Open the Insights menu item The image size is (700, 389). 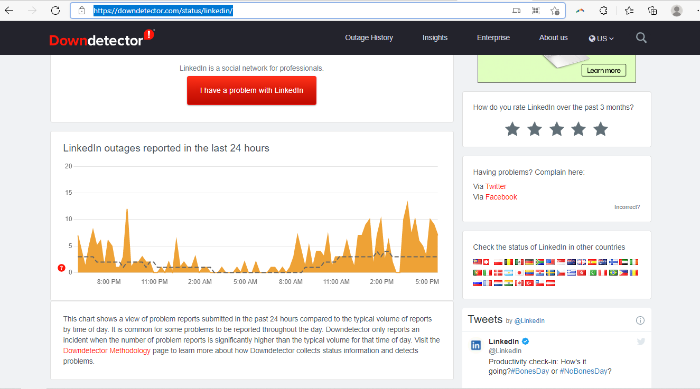(x=435, y=37)
